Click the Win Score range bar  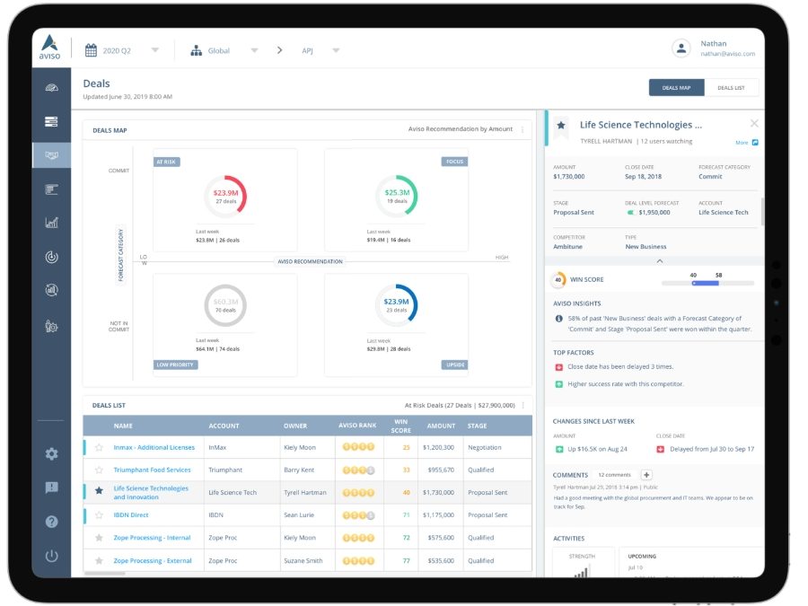tap(707, 283)
